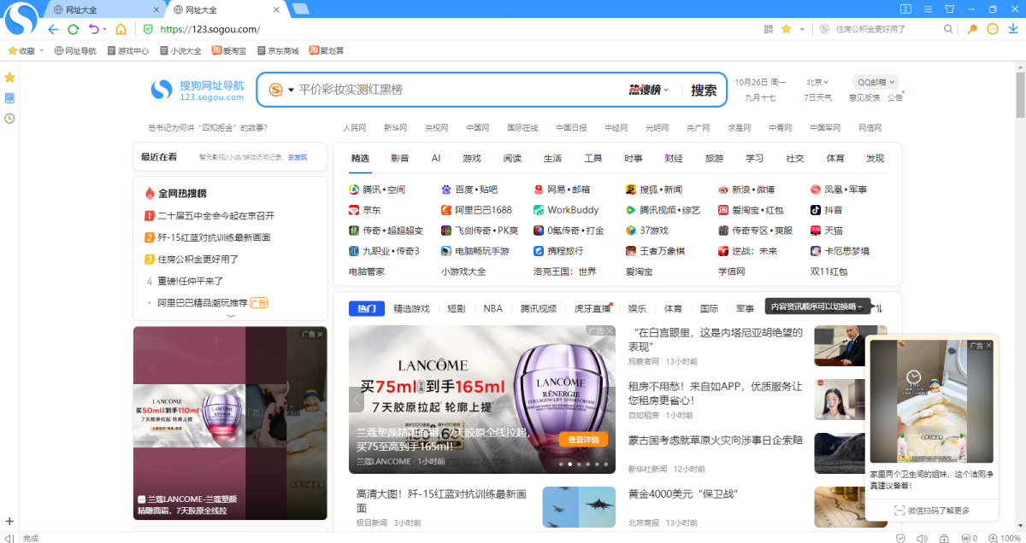This screenshot has width=1026, height=543.
Task: Open the 意见反馈 feedback link
Action: point(864,97)
